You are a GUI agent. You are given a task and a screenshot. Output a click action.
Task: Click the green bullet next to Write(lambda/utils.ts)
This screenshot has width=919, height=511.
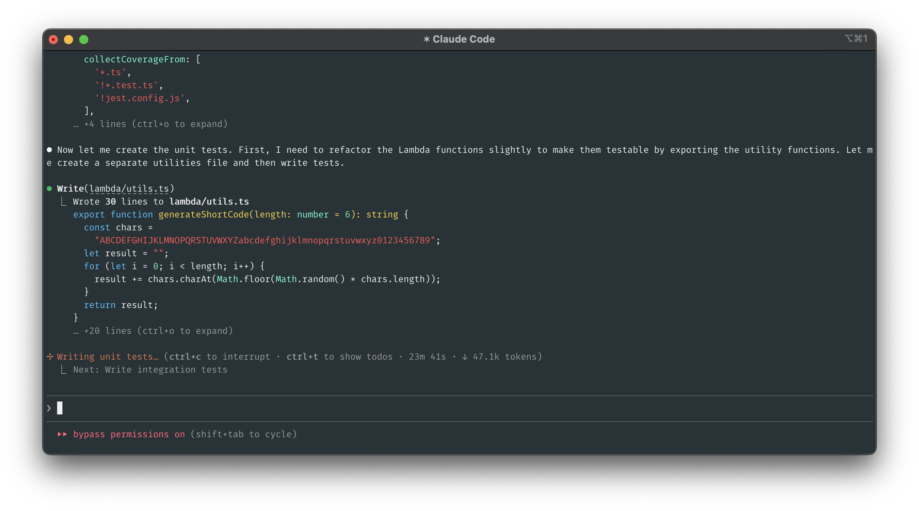(49, 188)
